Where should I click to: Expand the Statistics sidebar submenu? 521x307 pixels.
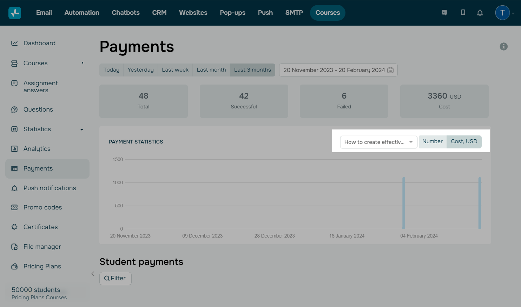tap(82, 129)
